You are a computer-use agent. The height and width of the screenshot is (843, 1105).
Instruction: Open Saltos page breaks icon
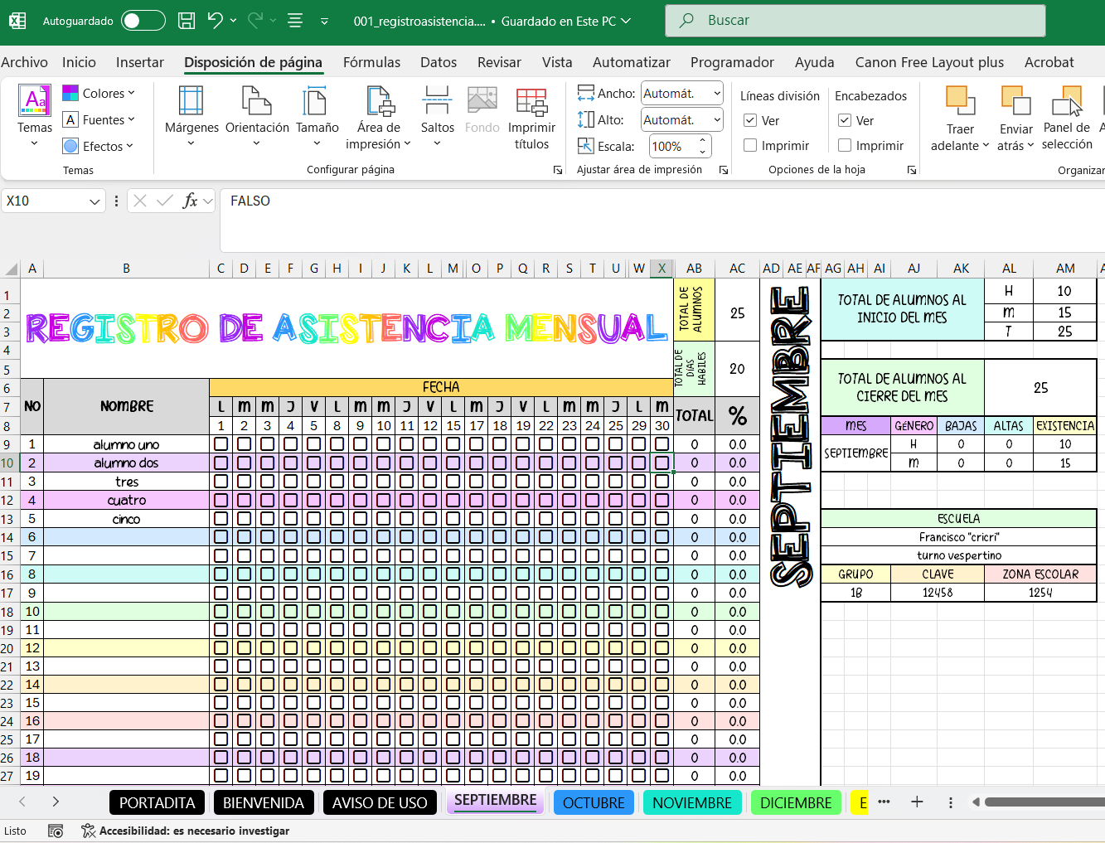[x=437, y=102]
